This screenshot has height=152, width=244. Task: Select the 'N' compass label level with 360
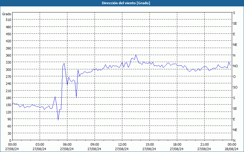pos(234,55)
